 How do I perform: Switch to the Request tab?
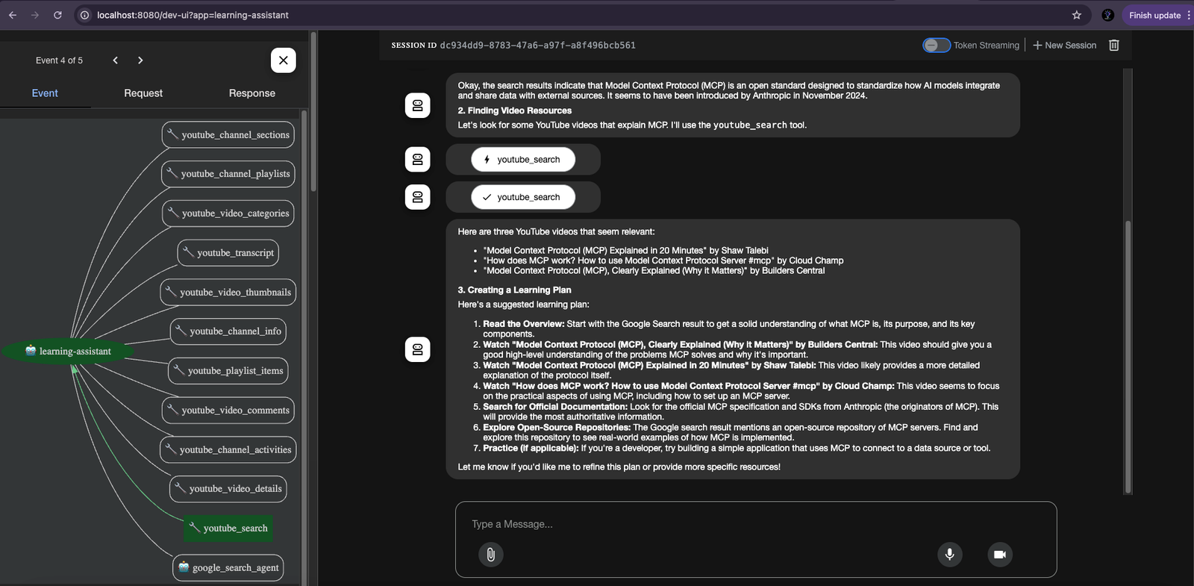click(143, 93)
